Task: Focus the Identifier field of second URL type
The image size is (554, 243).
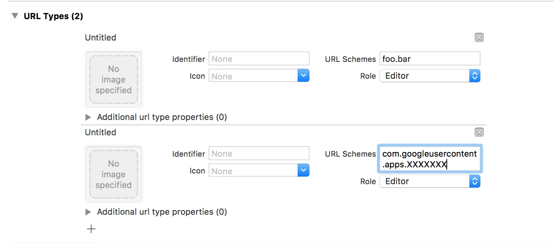Action: (259, 154)
